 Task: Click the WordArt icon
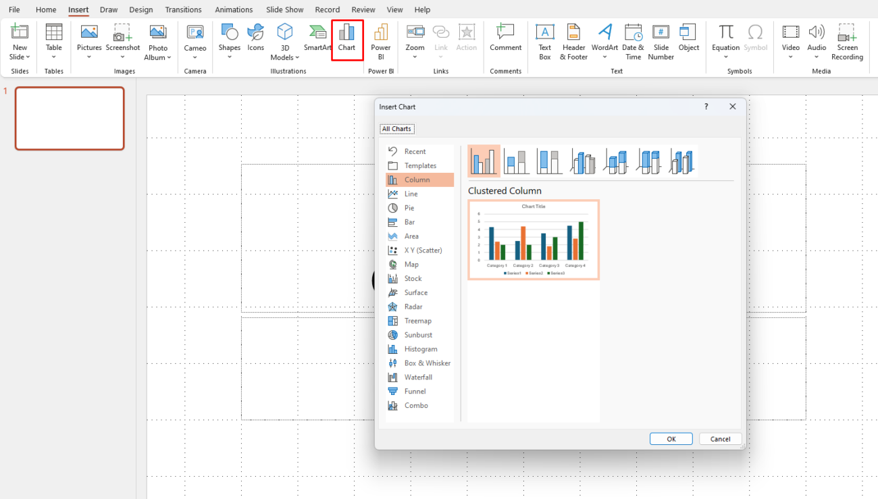click(x=605, y=32)
